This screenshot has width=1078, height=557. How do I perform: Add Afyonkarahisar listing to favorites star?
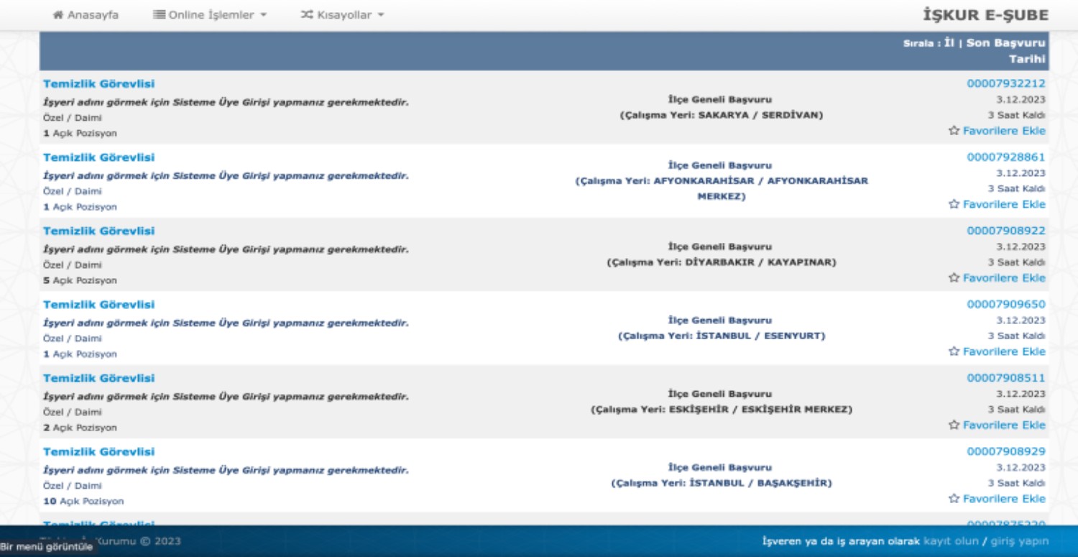(954, 204)
